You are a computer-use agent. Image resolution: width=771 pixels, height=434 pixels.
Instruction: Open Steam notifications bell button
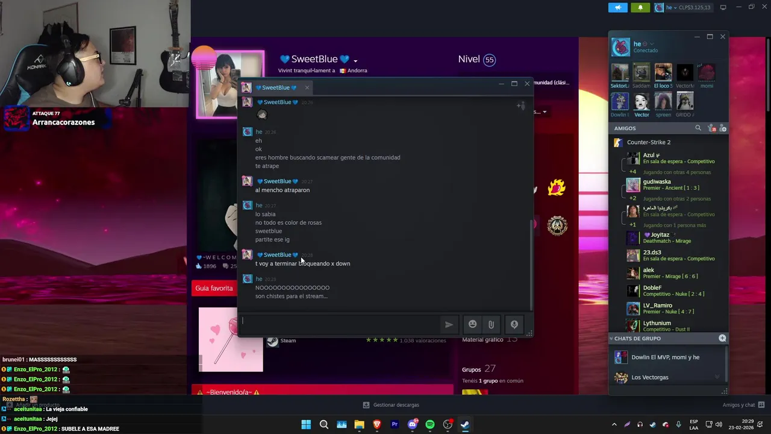point(640,7)
